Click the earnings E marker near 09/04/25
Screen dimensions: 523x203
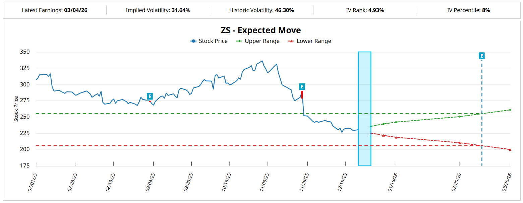pos(150,96)
